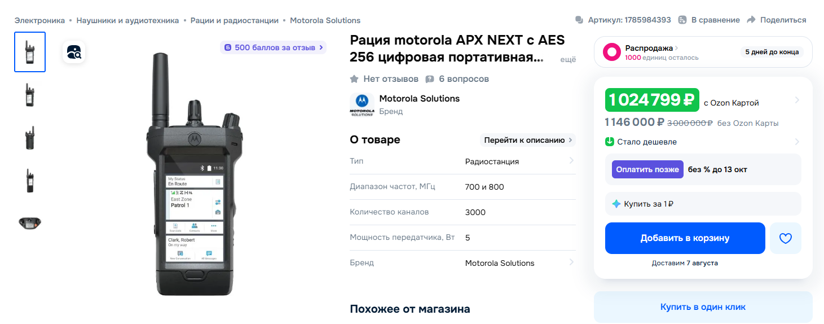This screenshot has height=324, width=824.
Task: Expand the Стало дешевле price history
Action: click(x=796, y=142)
